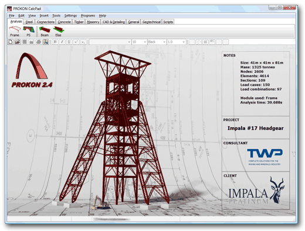
Task: Switch to the Timber tab
Action: point(79,22)
